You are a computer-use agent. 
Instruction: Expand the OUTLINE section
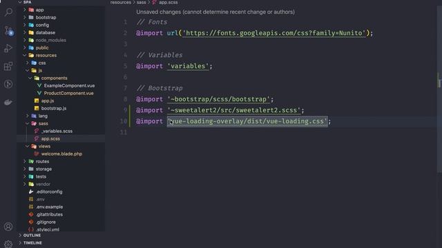pyautogui.click(x=32, y=236)
